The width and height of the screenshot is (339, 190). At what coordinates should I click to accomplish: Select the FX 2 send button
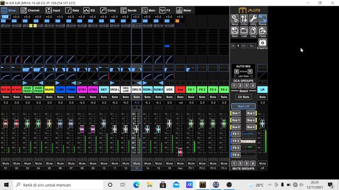click(x=236, y=141)
